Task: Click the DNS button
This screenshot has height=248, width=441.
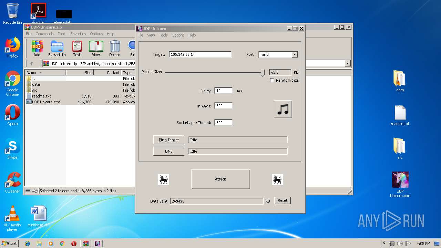Action: coord(169,151)
